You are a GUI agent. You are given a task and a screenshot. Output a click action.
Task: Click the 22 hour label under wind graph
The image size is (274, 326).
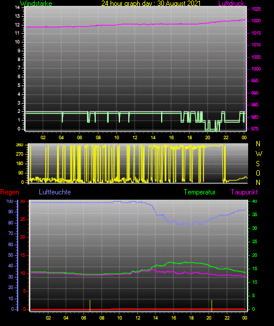pyautogui.click(x=226, y=137)
